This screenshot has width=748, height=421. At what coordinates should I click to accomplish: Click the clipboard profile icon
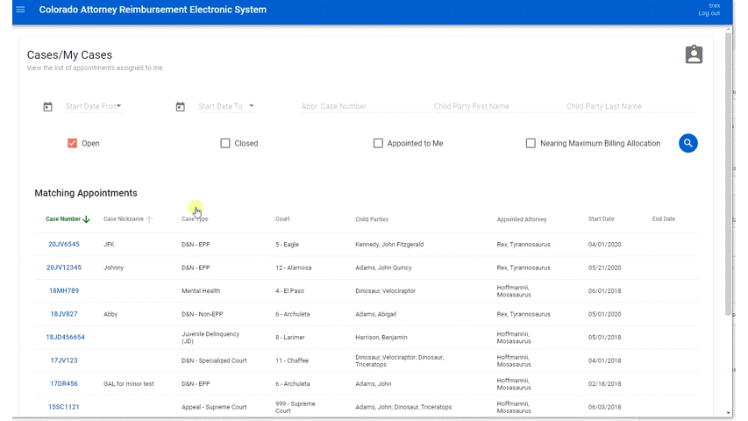pyautogui.click(x=694, y=54)
